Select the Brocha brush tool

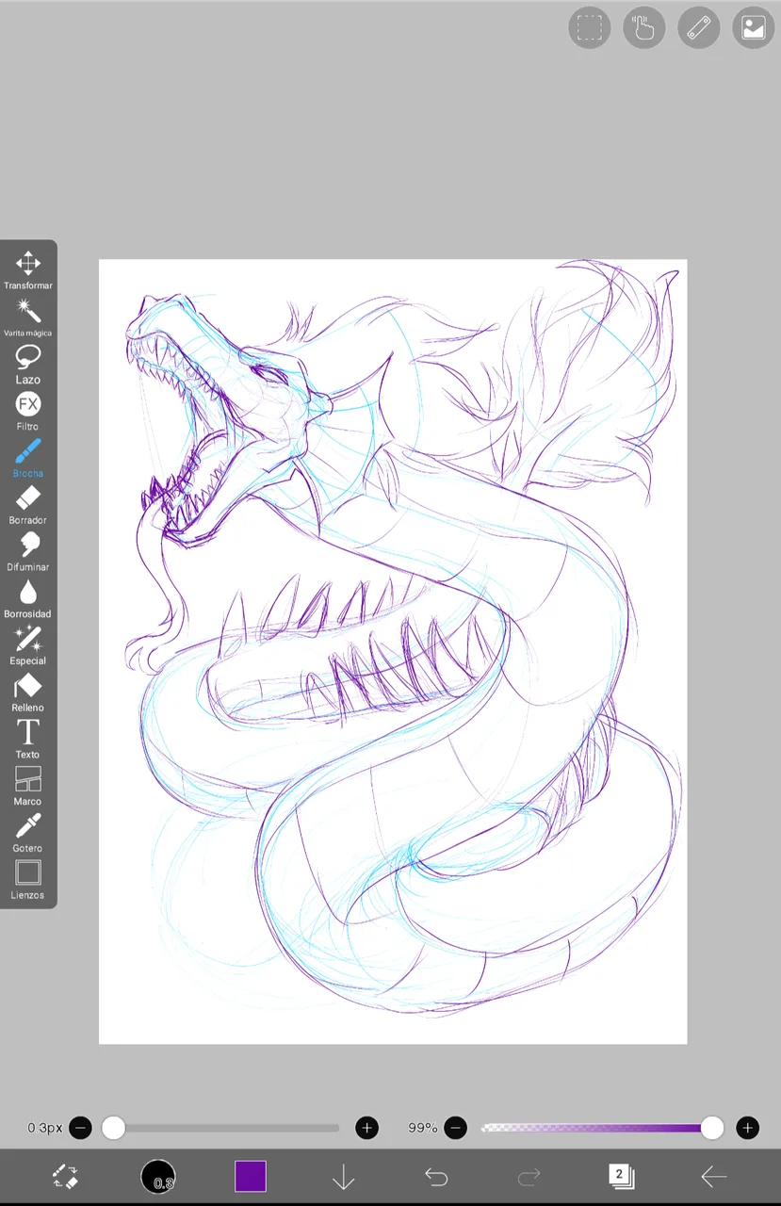click(27, 459)
